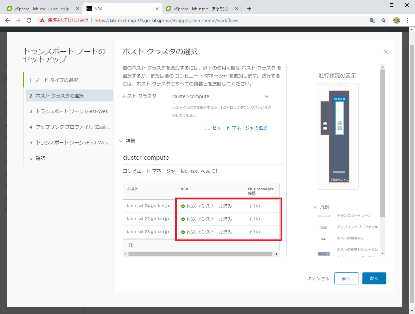Click the browser address bar URL
Viewport: 415px width, 314px height.
pos(166,20)
